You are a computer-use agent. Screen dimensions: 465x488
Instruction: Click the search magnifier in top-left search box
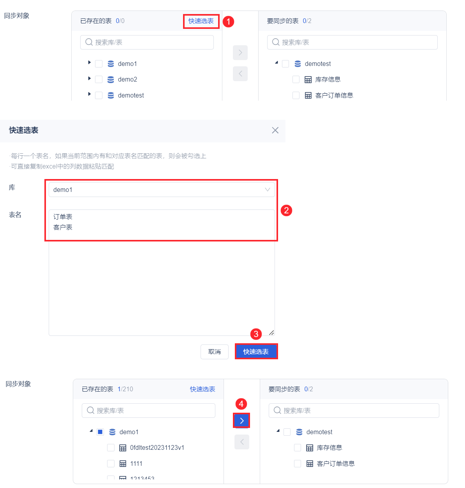coord(89,42)
